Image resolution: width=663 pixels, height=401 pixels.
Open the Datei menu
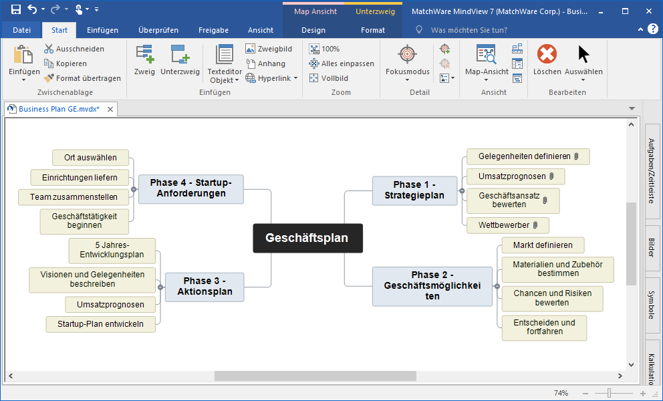(21, 30)
